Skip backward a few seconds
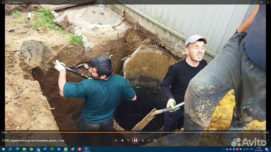The width and height of the screenshot is (271, 152). tap(128, 140)
